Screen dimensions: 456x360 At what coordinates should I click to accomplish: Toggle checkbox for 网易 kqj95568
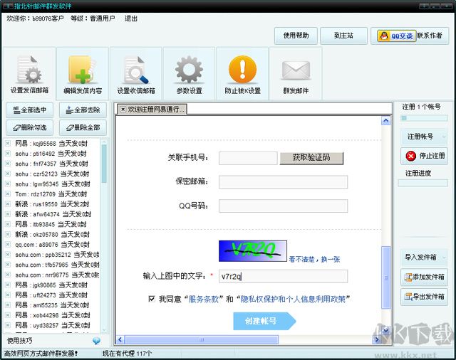[8, 144]
